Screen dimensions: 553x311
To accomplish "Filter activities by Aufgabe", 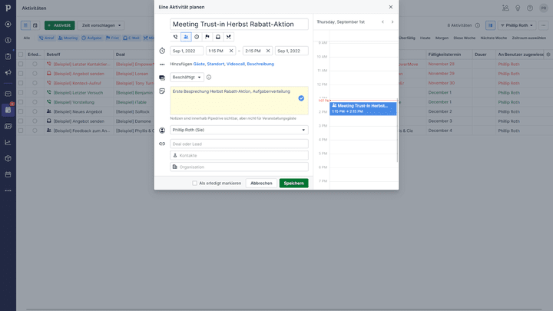I will coord(91,38).
